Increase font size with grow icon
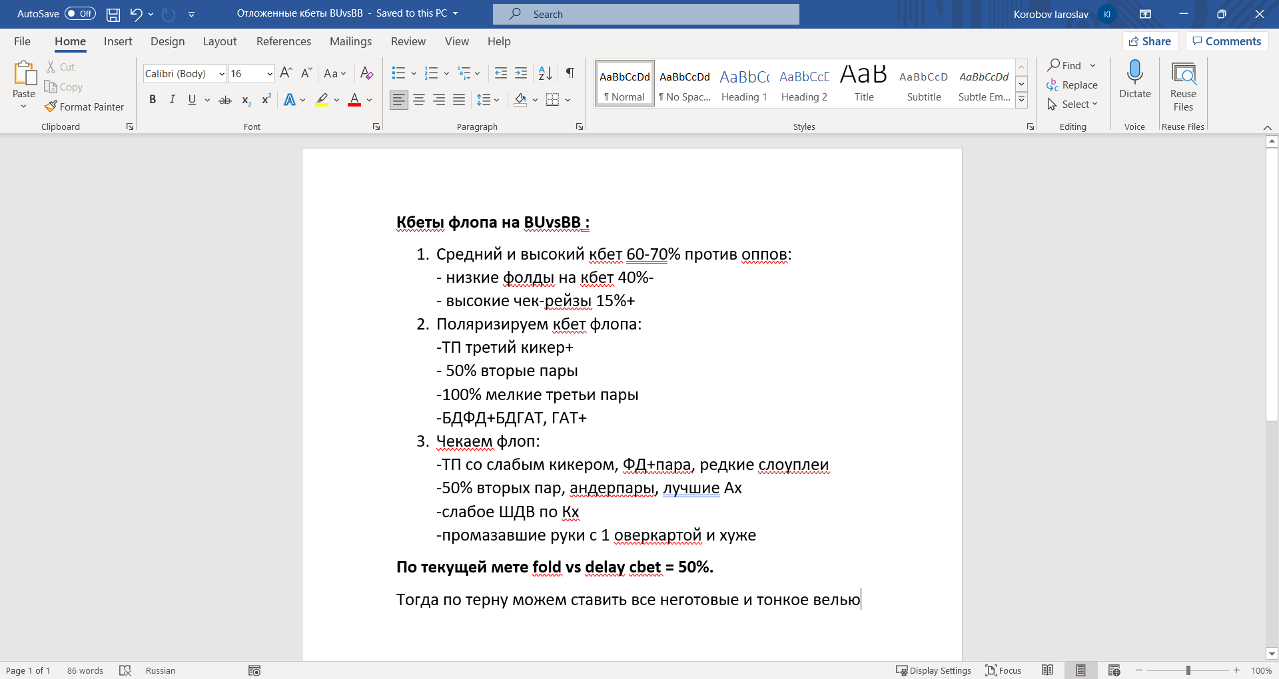This screenshot has height=679, width=1279. [x=286, y=73]
